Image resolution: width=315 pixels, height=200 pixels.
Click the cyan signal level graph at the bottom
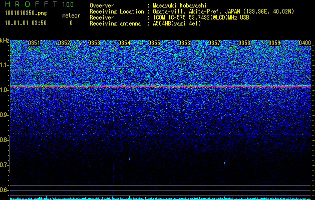coord(160,198)
